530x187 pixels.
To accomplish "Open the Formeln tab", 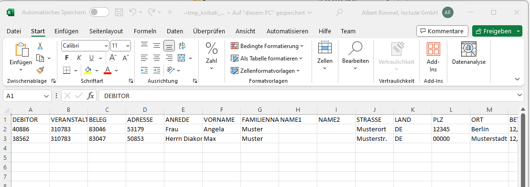I will pos(145,31).
